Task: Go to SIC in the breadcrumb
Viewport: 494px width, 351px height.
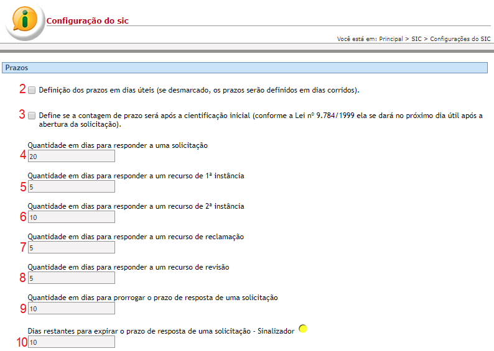Action: [416, 39]
